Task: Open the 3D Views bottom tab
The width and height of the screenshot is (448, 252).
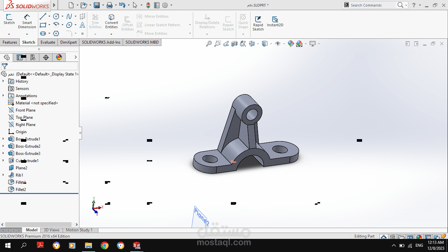Action: click(52, 230)
